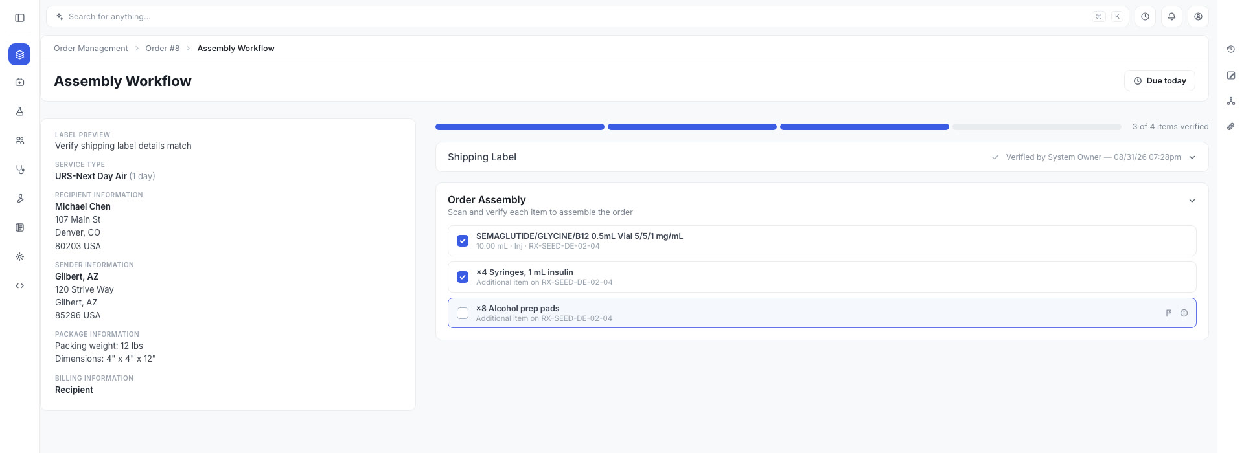Open edit note icon in right rail

1230,76
